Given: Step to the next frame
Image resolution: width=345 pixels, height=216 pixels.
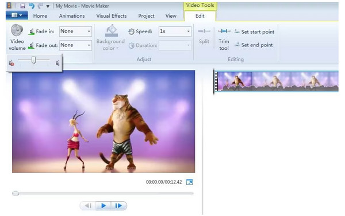Looking at the screenshot, I should [x=118, y=206].
